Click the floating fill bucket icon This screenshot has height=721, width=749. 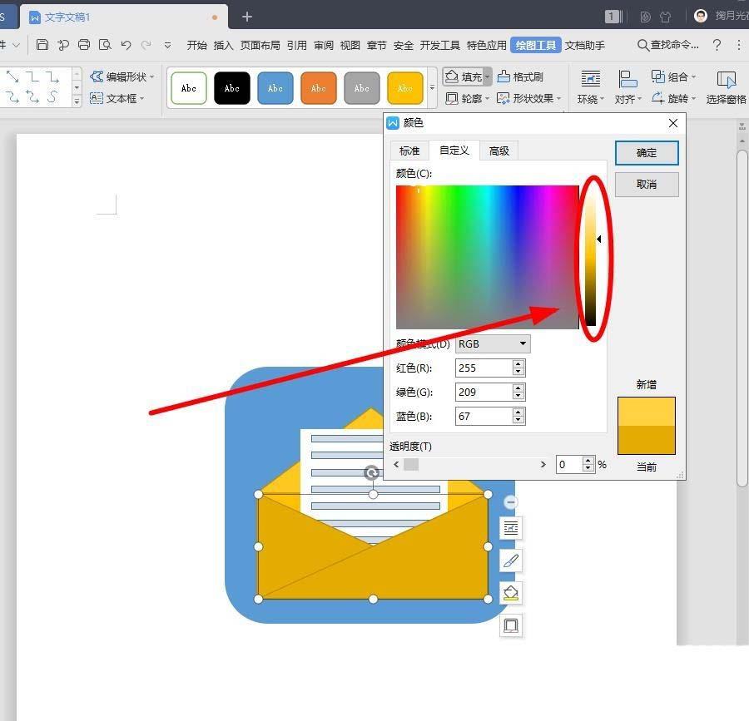(511, 593)
